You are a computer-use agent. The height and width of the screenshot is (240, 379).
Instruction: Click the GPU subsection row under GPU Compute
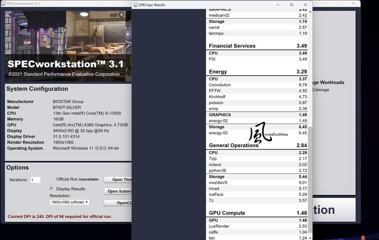click(x=257, y=220)
